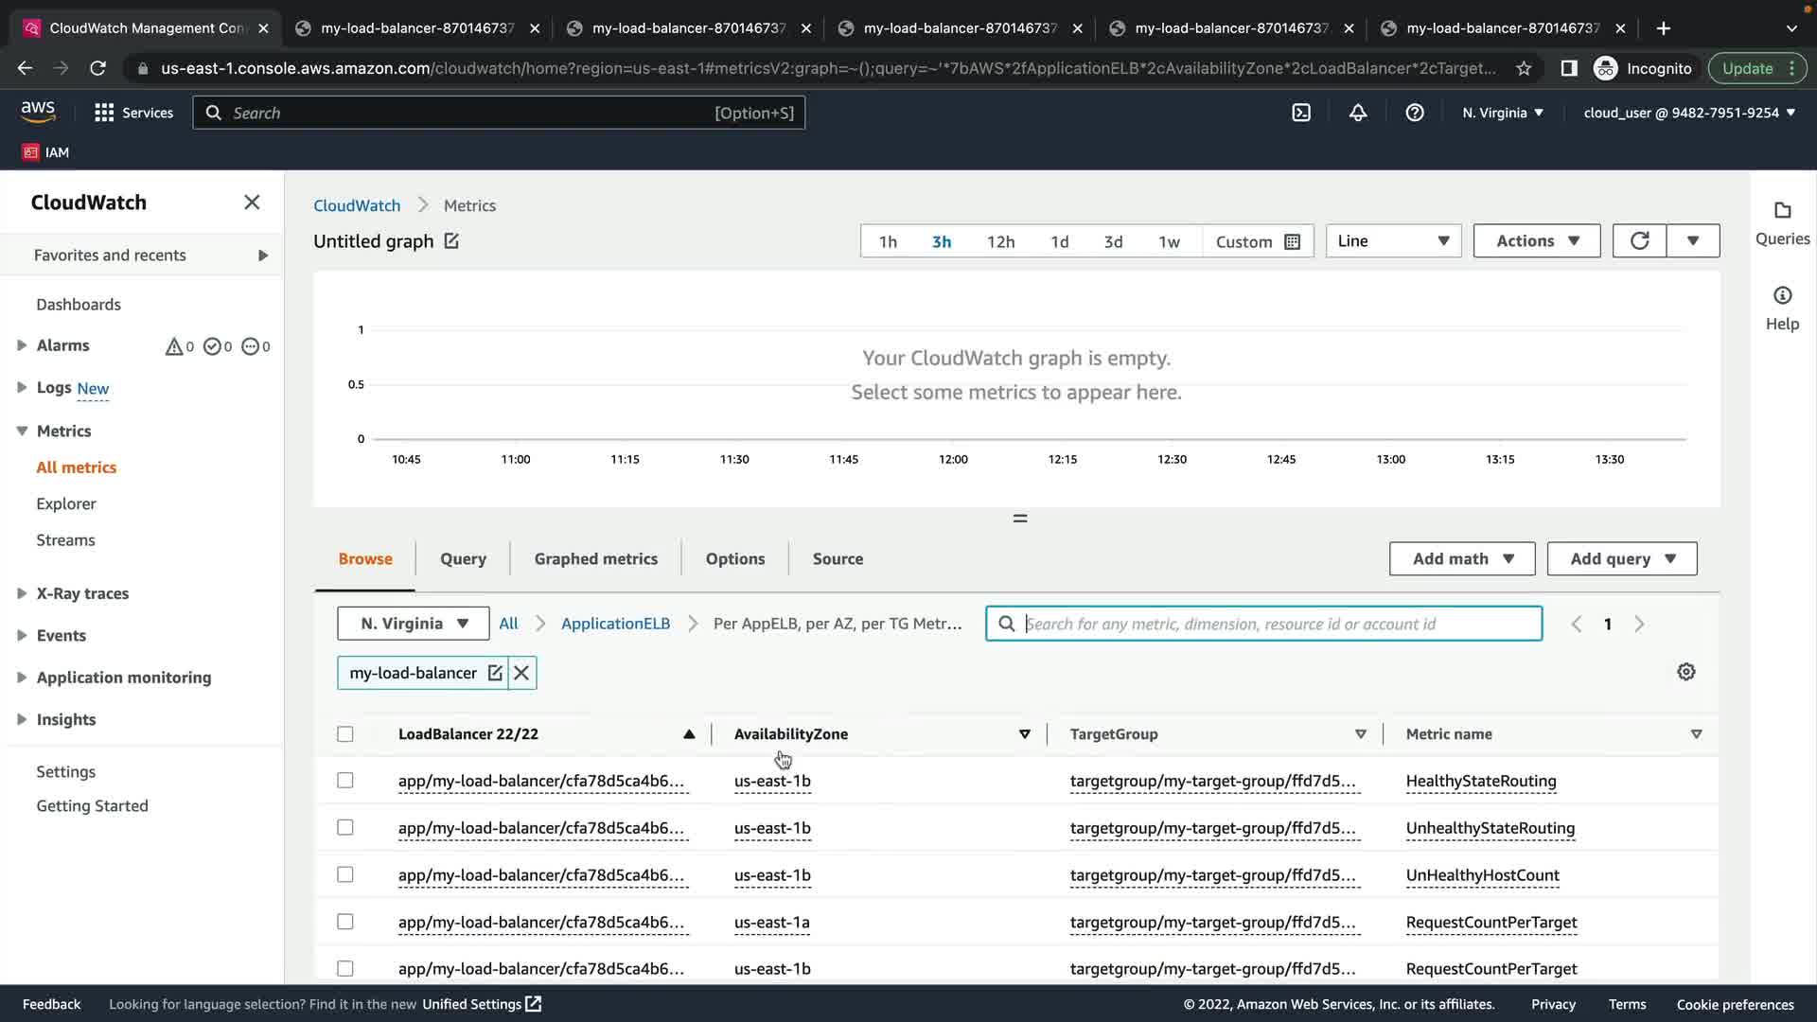Click the edit graph title pencil icon

point(451,241)
